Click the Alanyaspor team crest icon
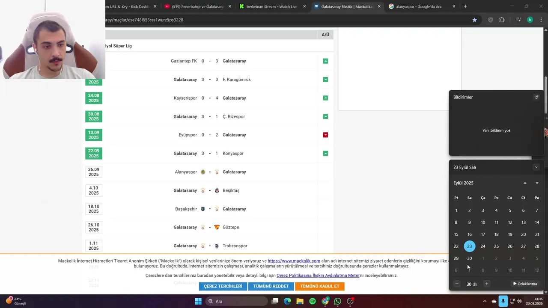 (203, 172)
